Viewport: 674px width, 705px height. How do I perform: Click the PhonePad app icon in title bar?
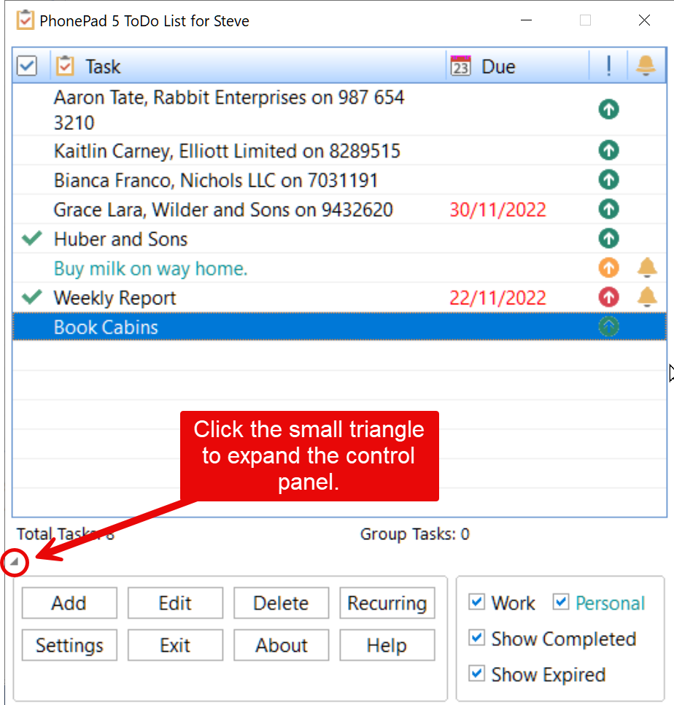coord(25,20)
